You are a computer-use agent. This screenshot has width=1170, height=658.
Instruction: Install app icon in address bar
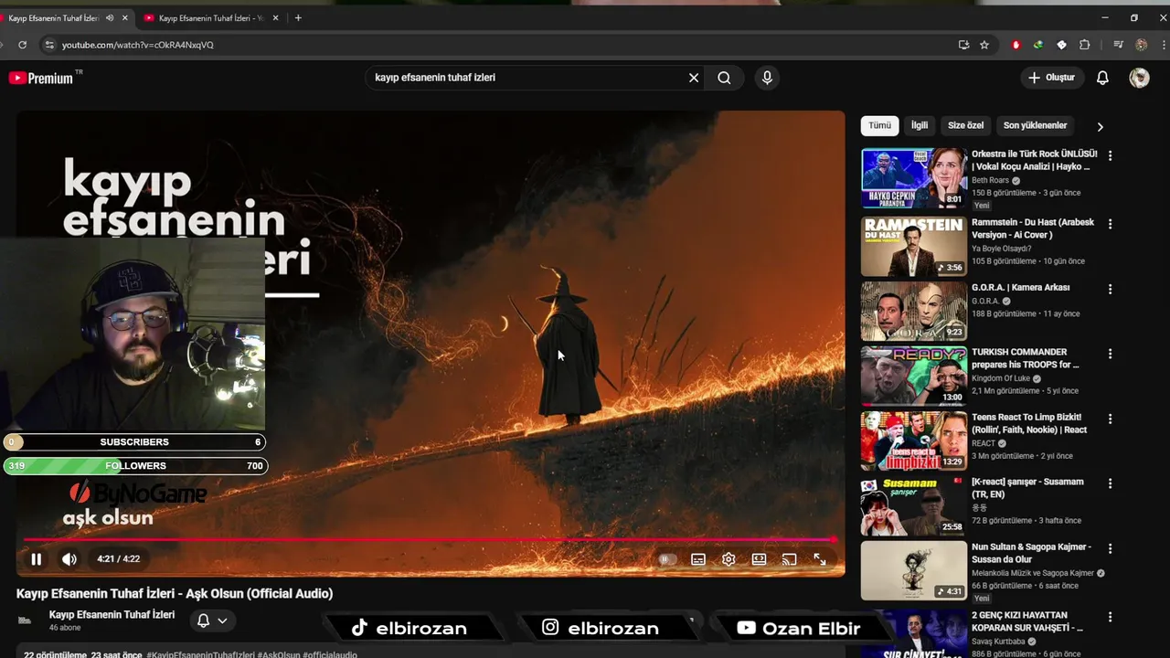click(x=963, y=45)
